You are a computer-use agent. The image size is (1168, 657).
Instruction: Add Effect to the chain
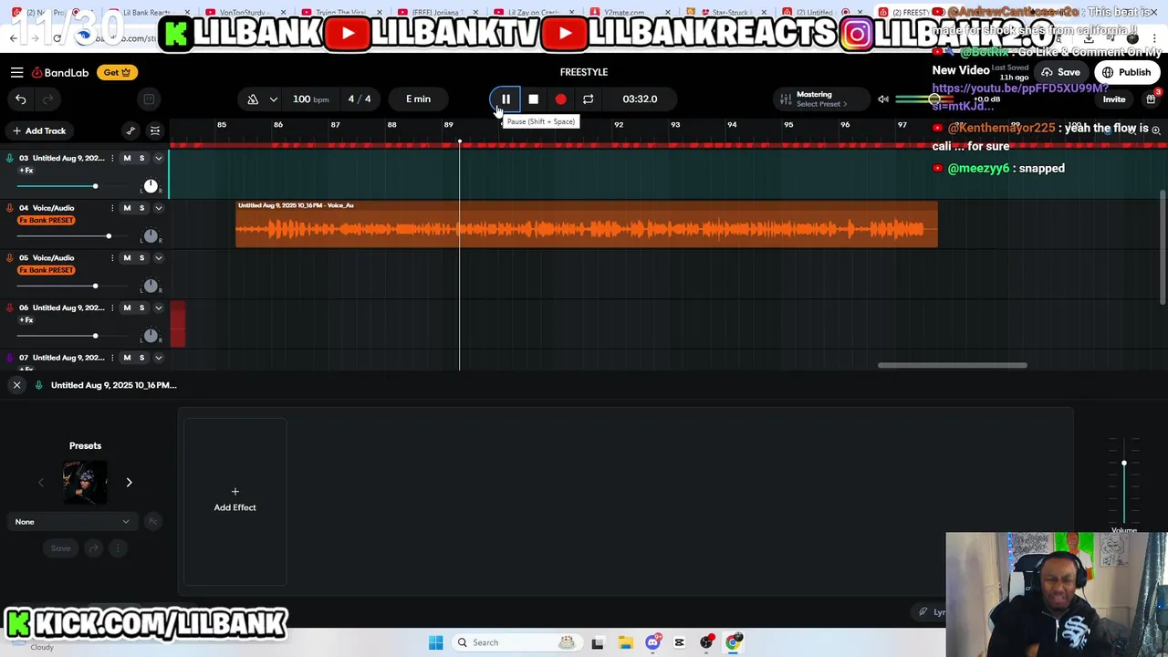(235, 500)
